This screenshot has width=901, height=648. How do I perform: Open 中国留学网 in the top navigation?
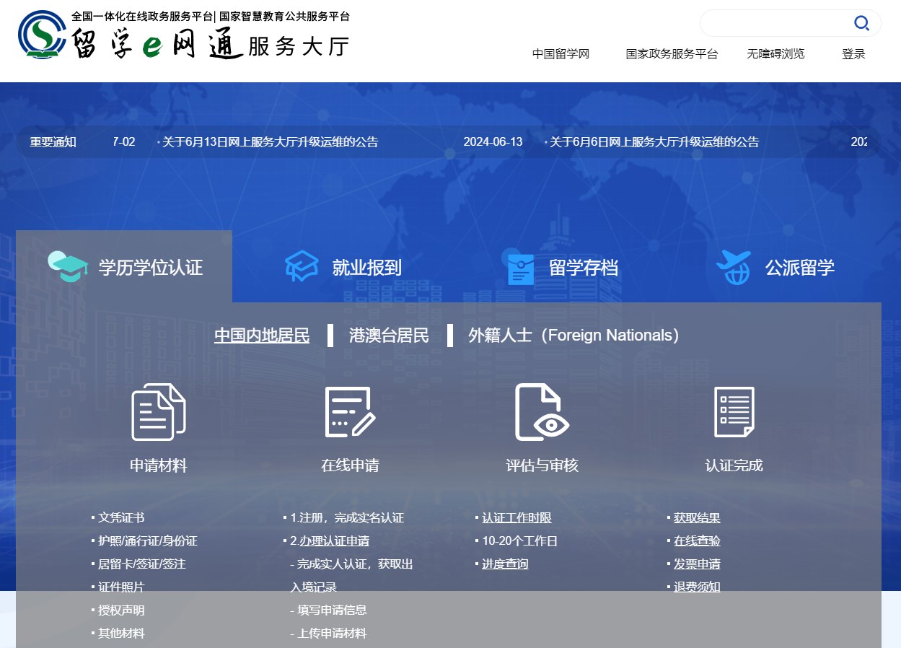561,54
